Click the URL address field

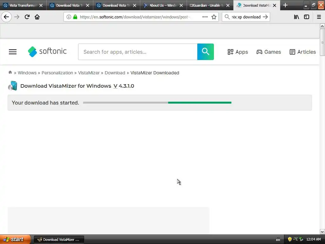(135, 17)
